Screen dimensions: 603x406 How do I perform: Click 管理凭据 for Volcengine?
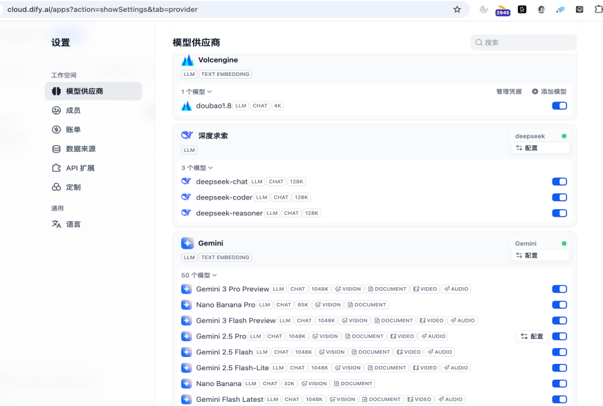(508, 92)
